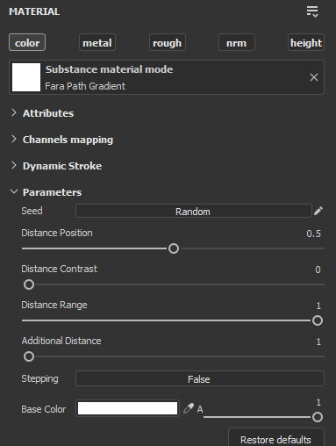The width and height of the screenshot is (336, 446).
Task: Click the Distance Range slider handle
Action: tap(318, 320)
